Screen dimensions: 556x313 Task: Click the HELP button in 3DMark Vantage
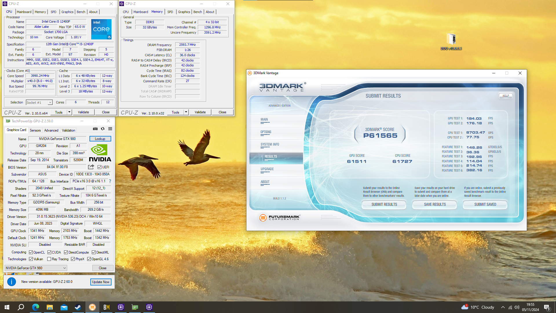click(x=506, y=96)
